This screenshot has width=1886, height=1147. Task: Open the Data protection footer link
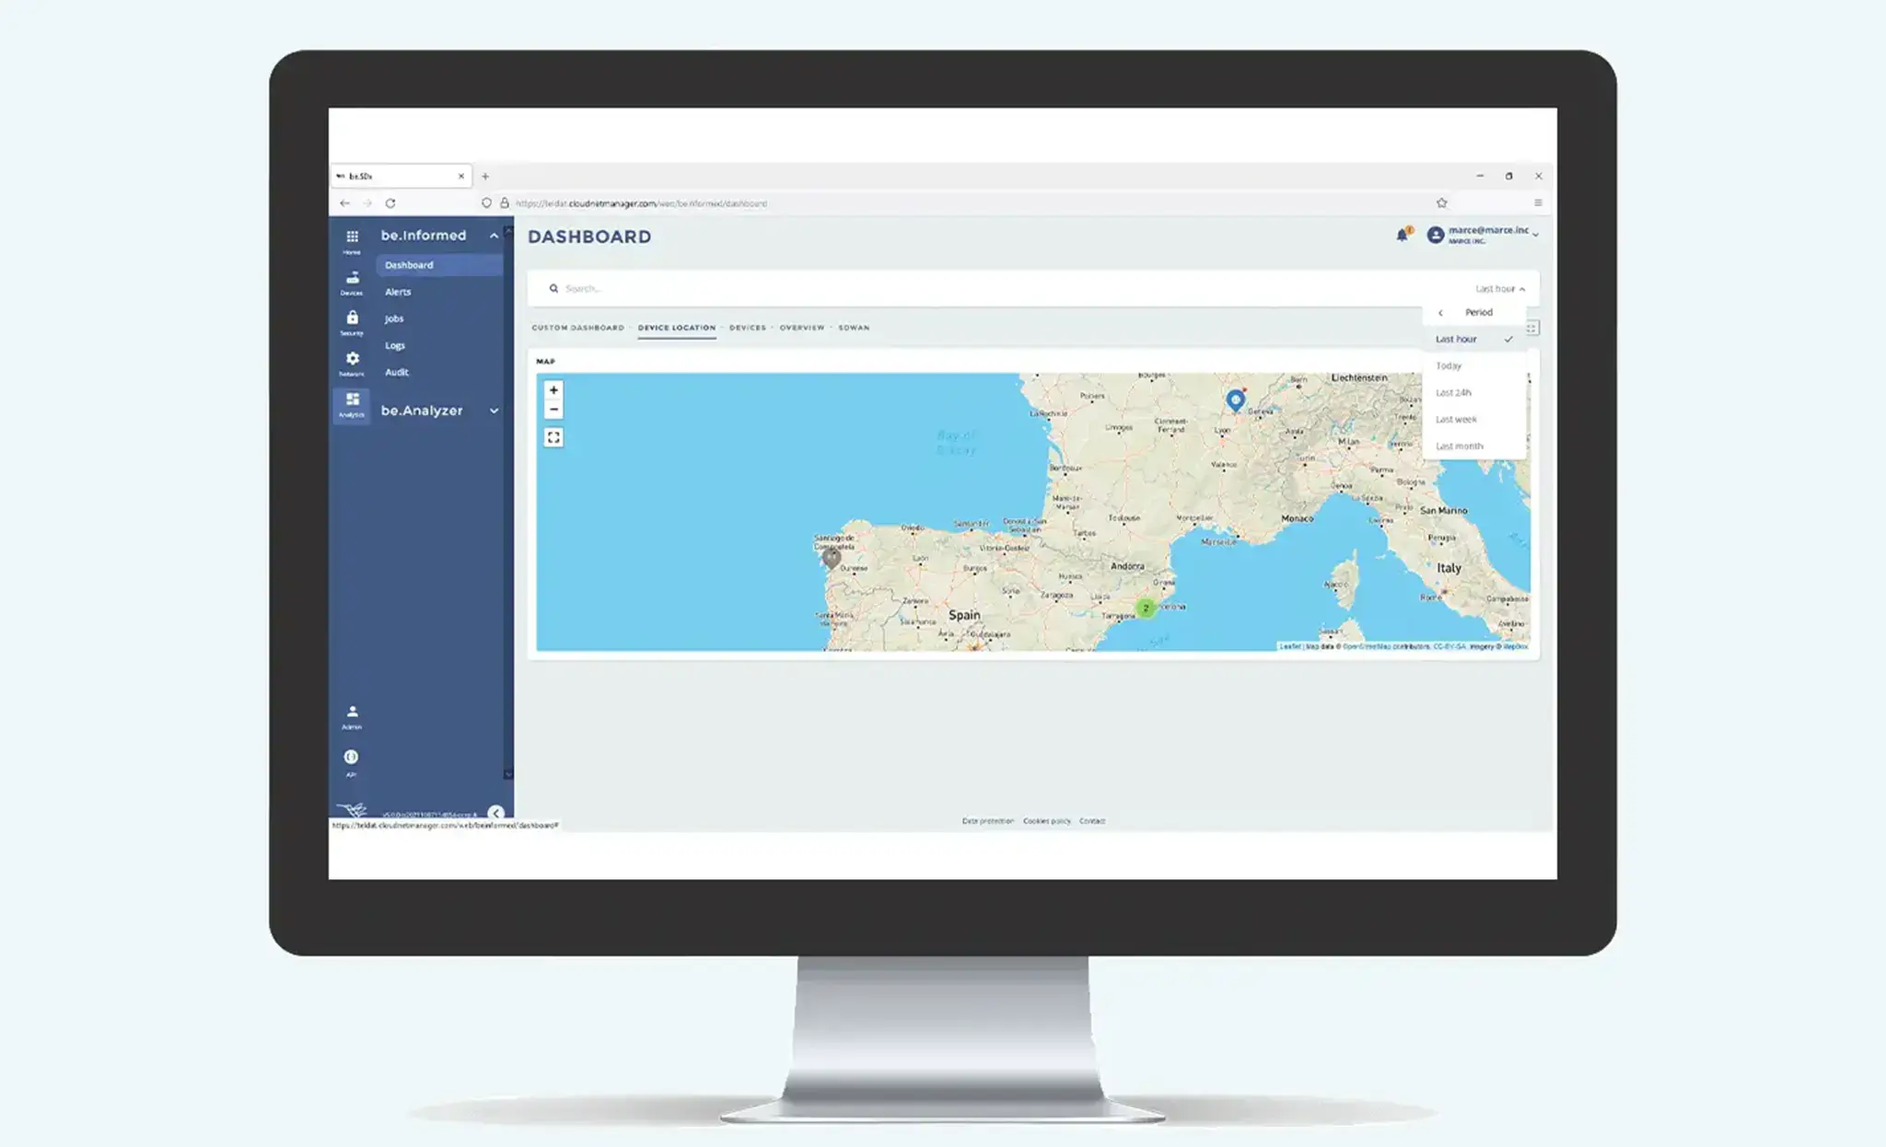[x=987, y=820]
